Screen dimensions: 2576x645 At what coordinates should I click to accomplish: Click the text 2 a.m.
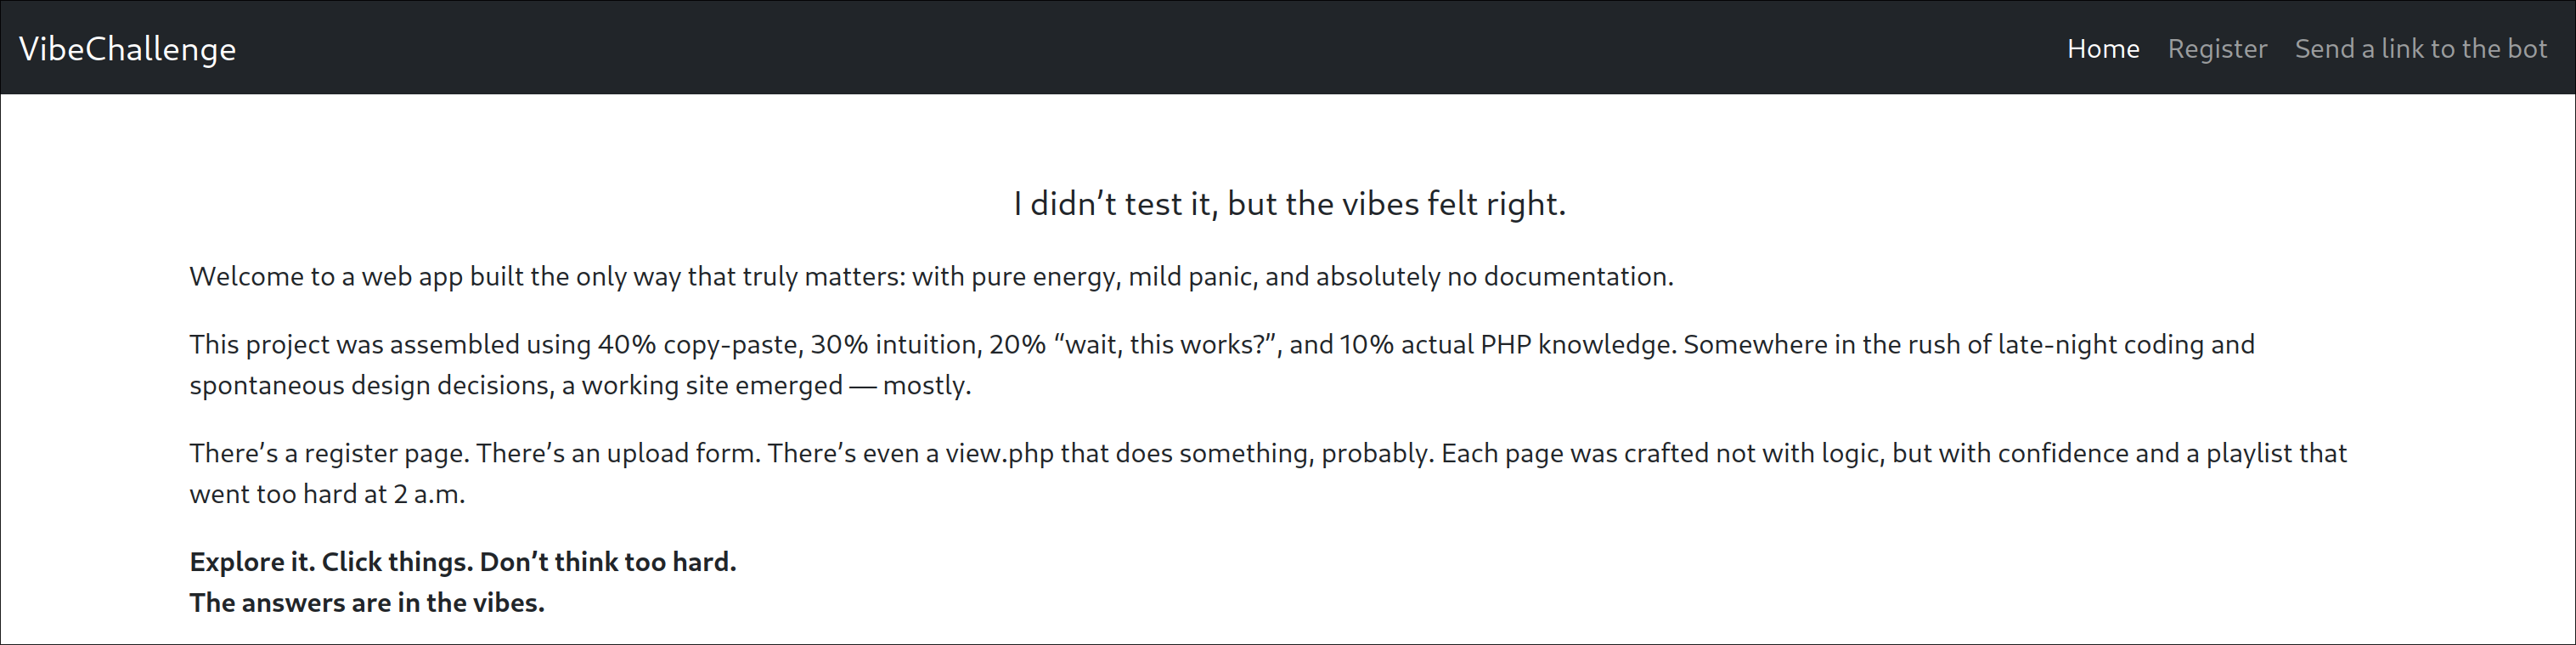pos(429,495)
